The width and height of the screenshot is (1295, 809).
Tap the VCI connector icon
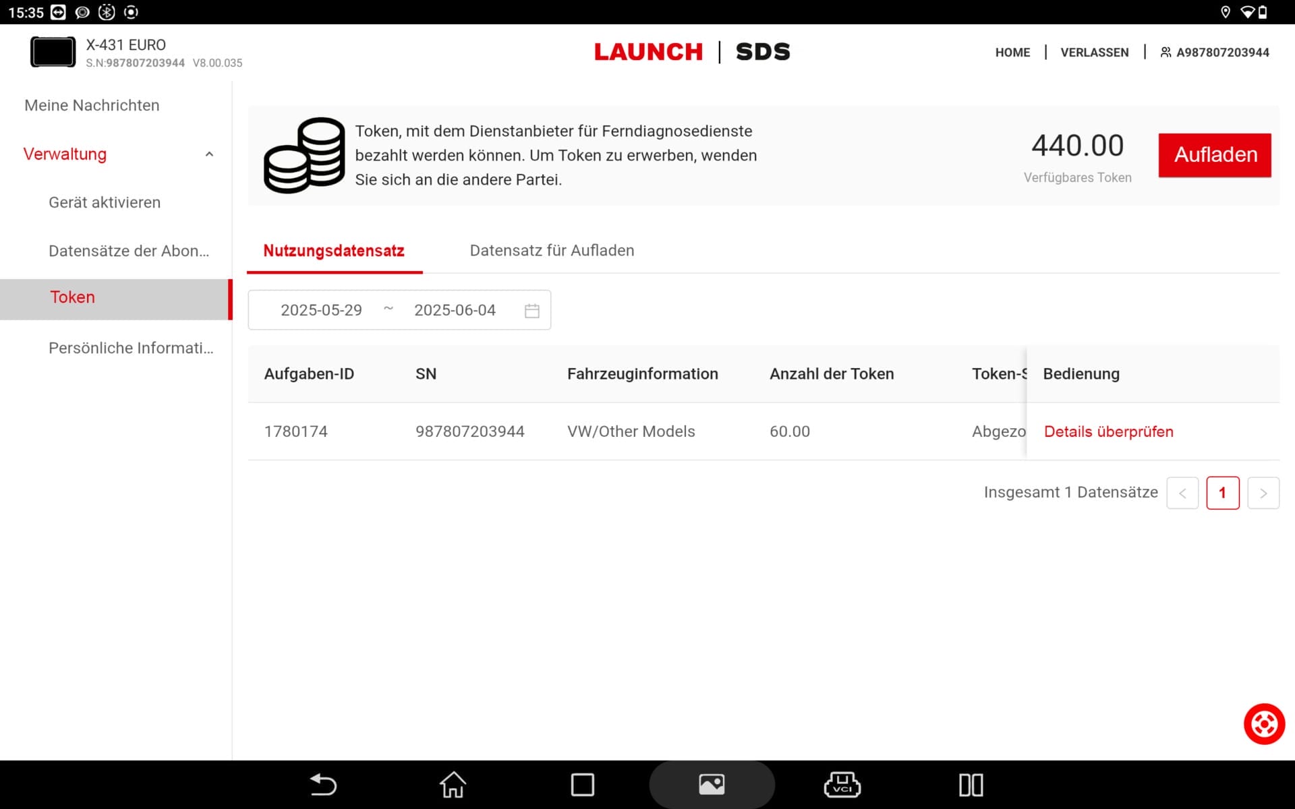coord(842,785)
